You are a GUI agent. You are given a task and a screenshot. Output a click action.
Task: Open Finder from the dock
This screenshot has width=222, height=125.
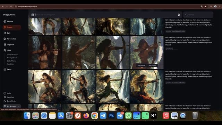[27, 116]
